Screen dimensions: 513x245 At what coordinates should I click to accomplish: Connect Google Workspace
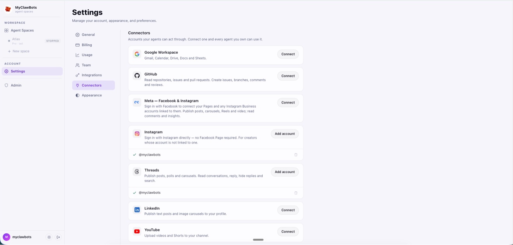point(288,54)
